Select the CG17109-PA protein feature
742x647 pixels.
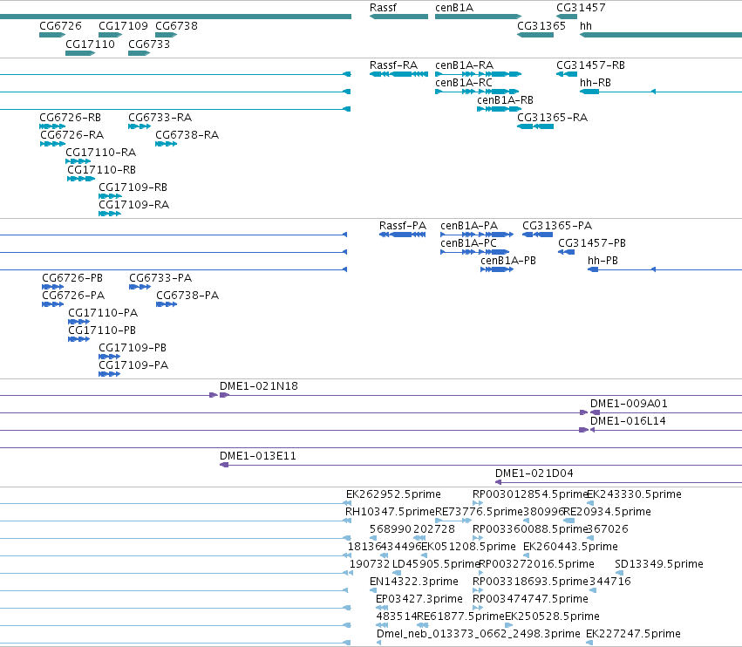(x=109, y=374)
